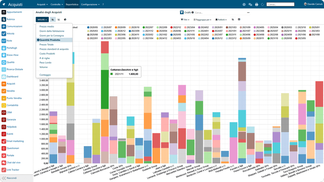Open the CRM app icon
Screen dimensions: 324x182
point(4,113)
